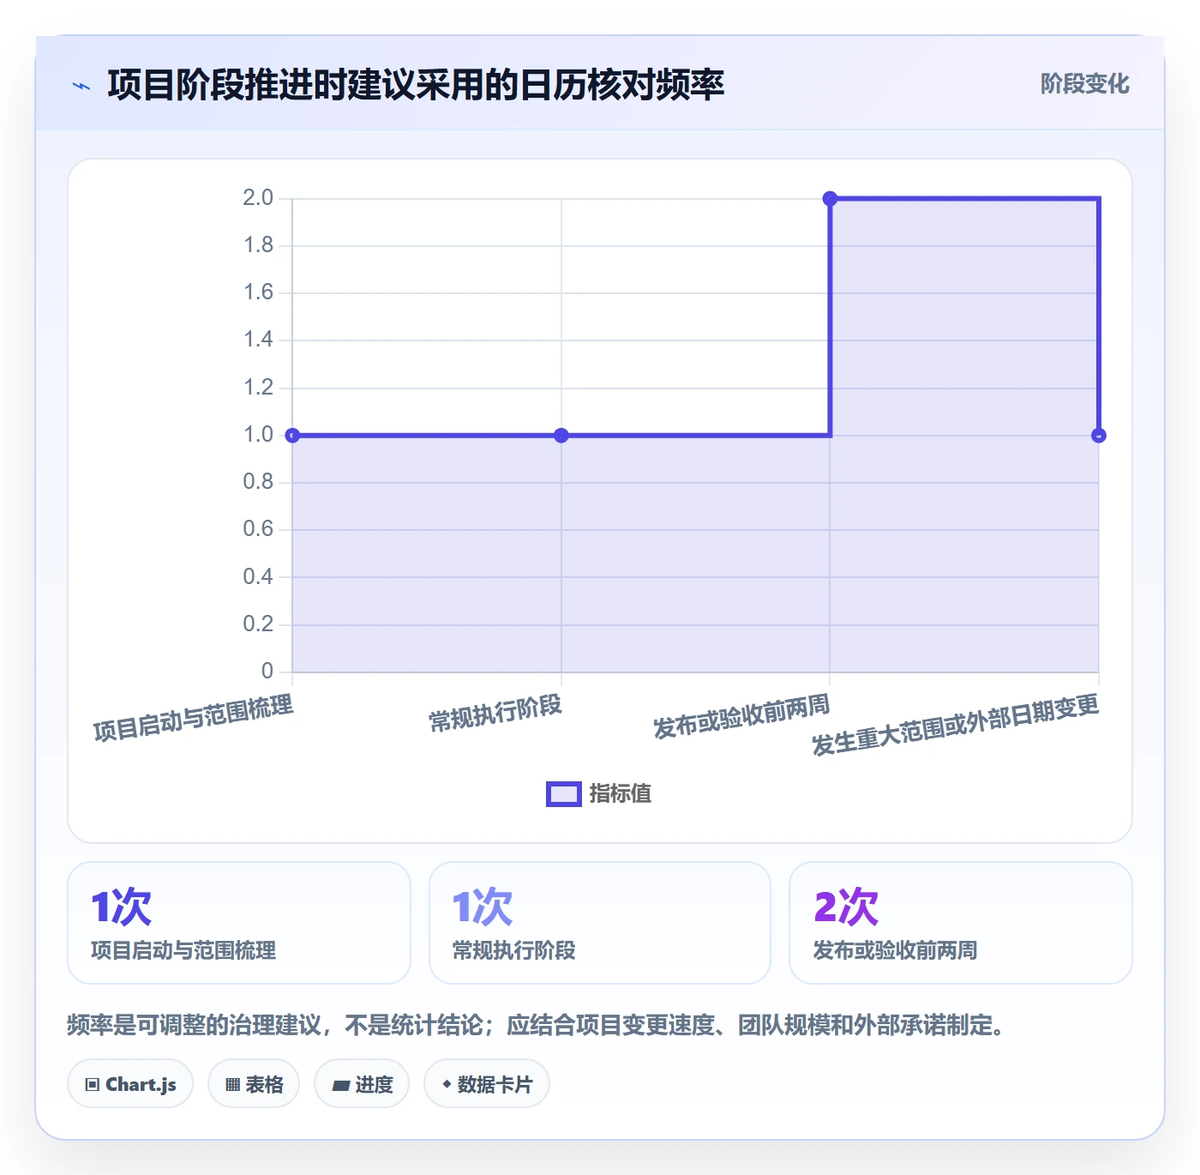Click the lightning bolt icon beside the title
Screen dimensions: 1200x1175
pyautogui.click(x=81, y=86)
